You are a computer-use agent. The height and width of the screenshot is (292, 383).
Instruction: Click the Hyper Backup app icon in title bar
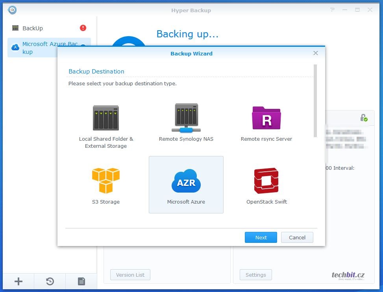[x=12, y=10]
